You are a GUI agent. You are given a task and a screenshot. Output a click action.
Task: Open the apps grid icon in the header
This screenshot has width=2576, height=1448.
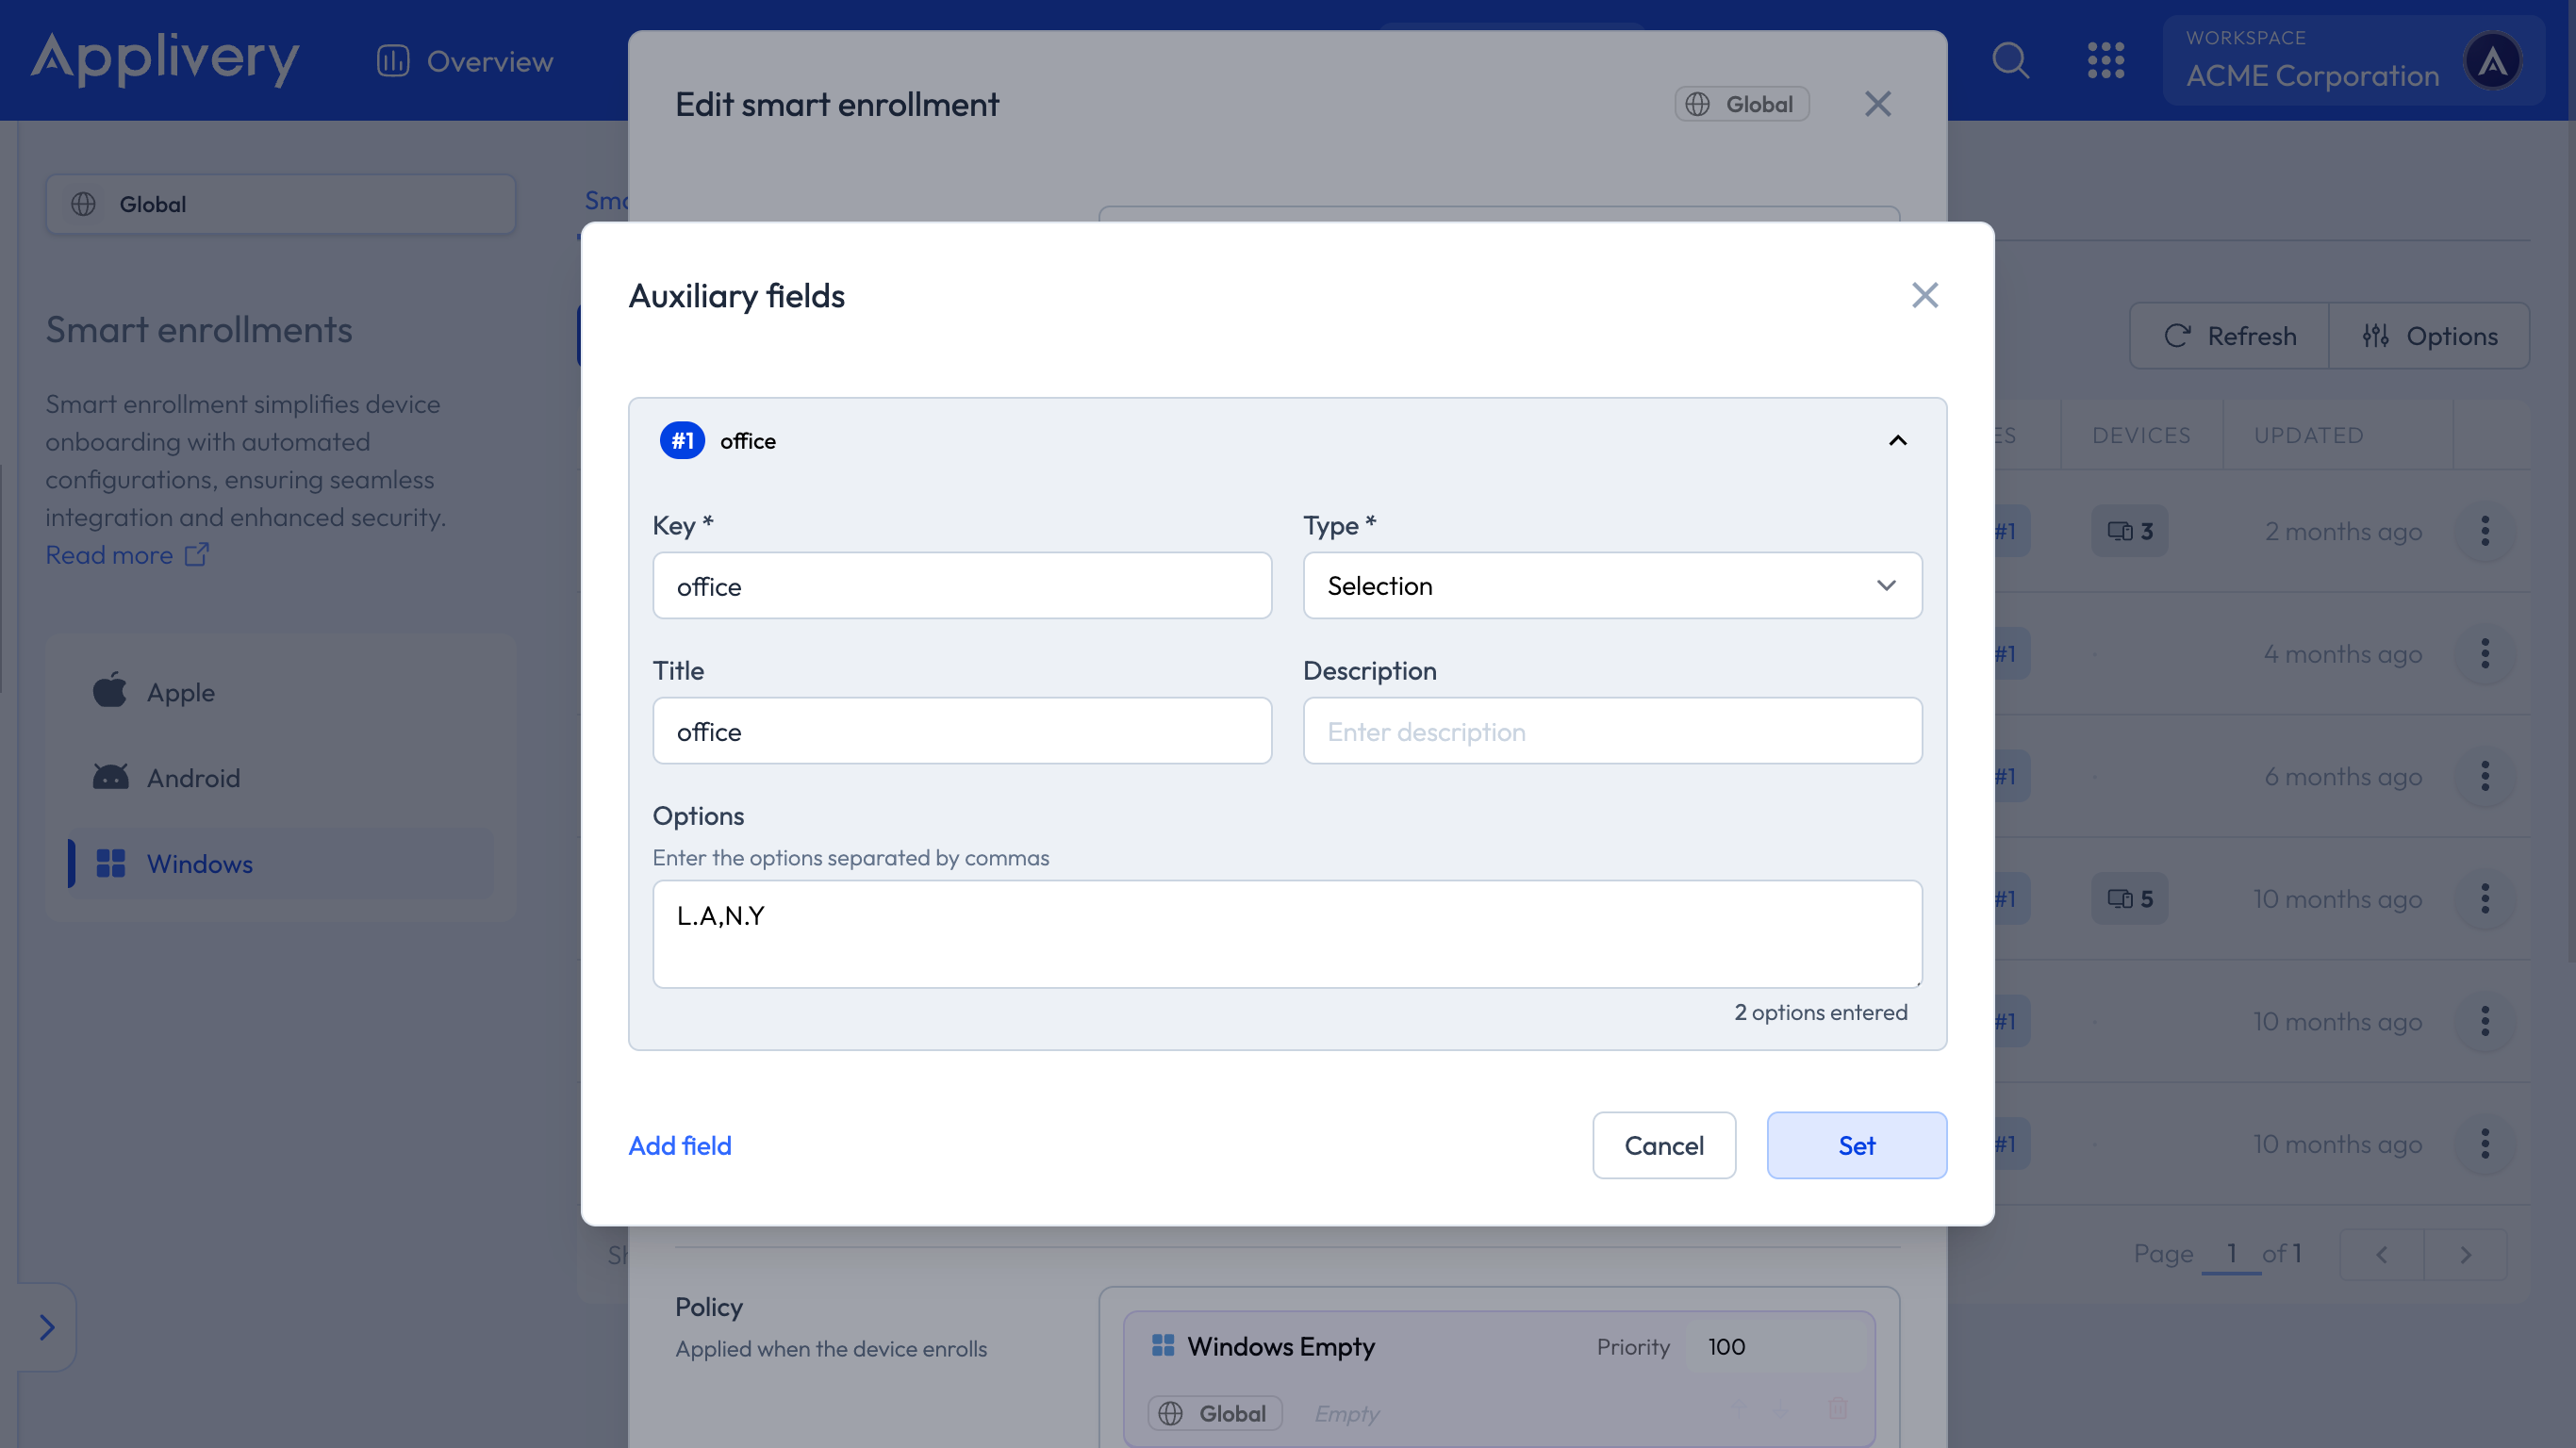(x=2105, y=61)
